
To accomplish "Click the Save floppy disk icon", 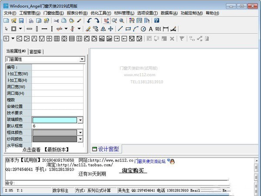I will tap(21, 20).
